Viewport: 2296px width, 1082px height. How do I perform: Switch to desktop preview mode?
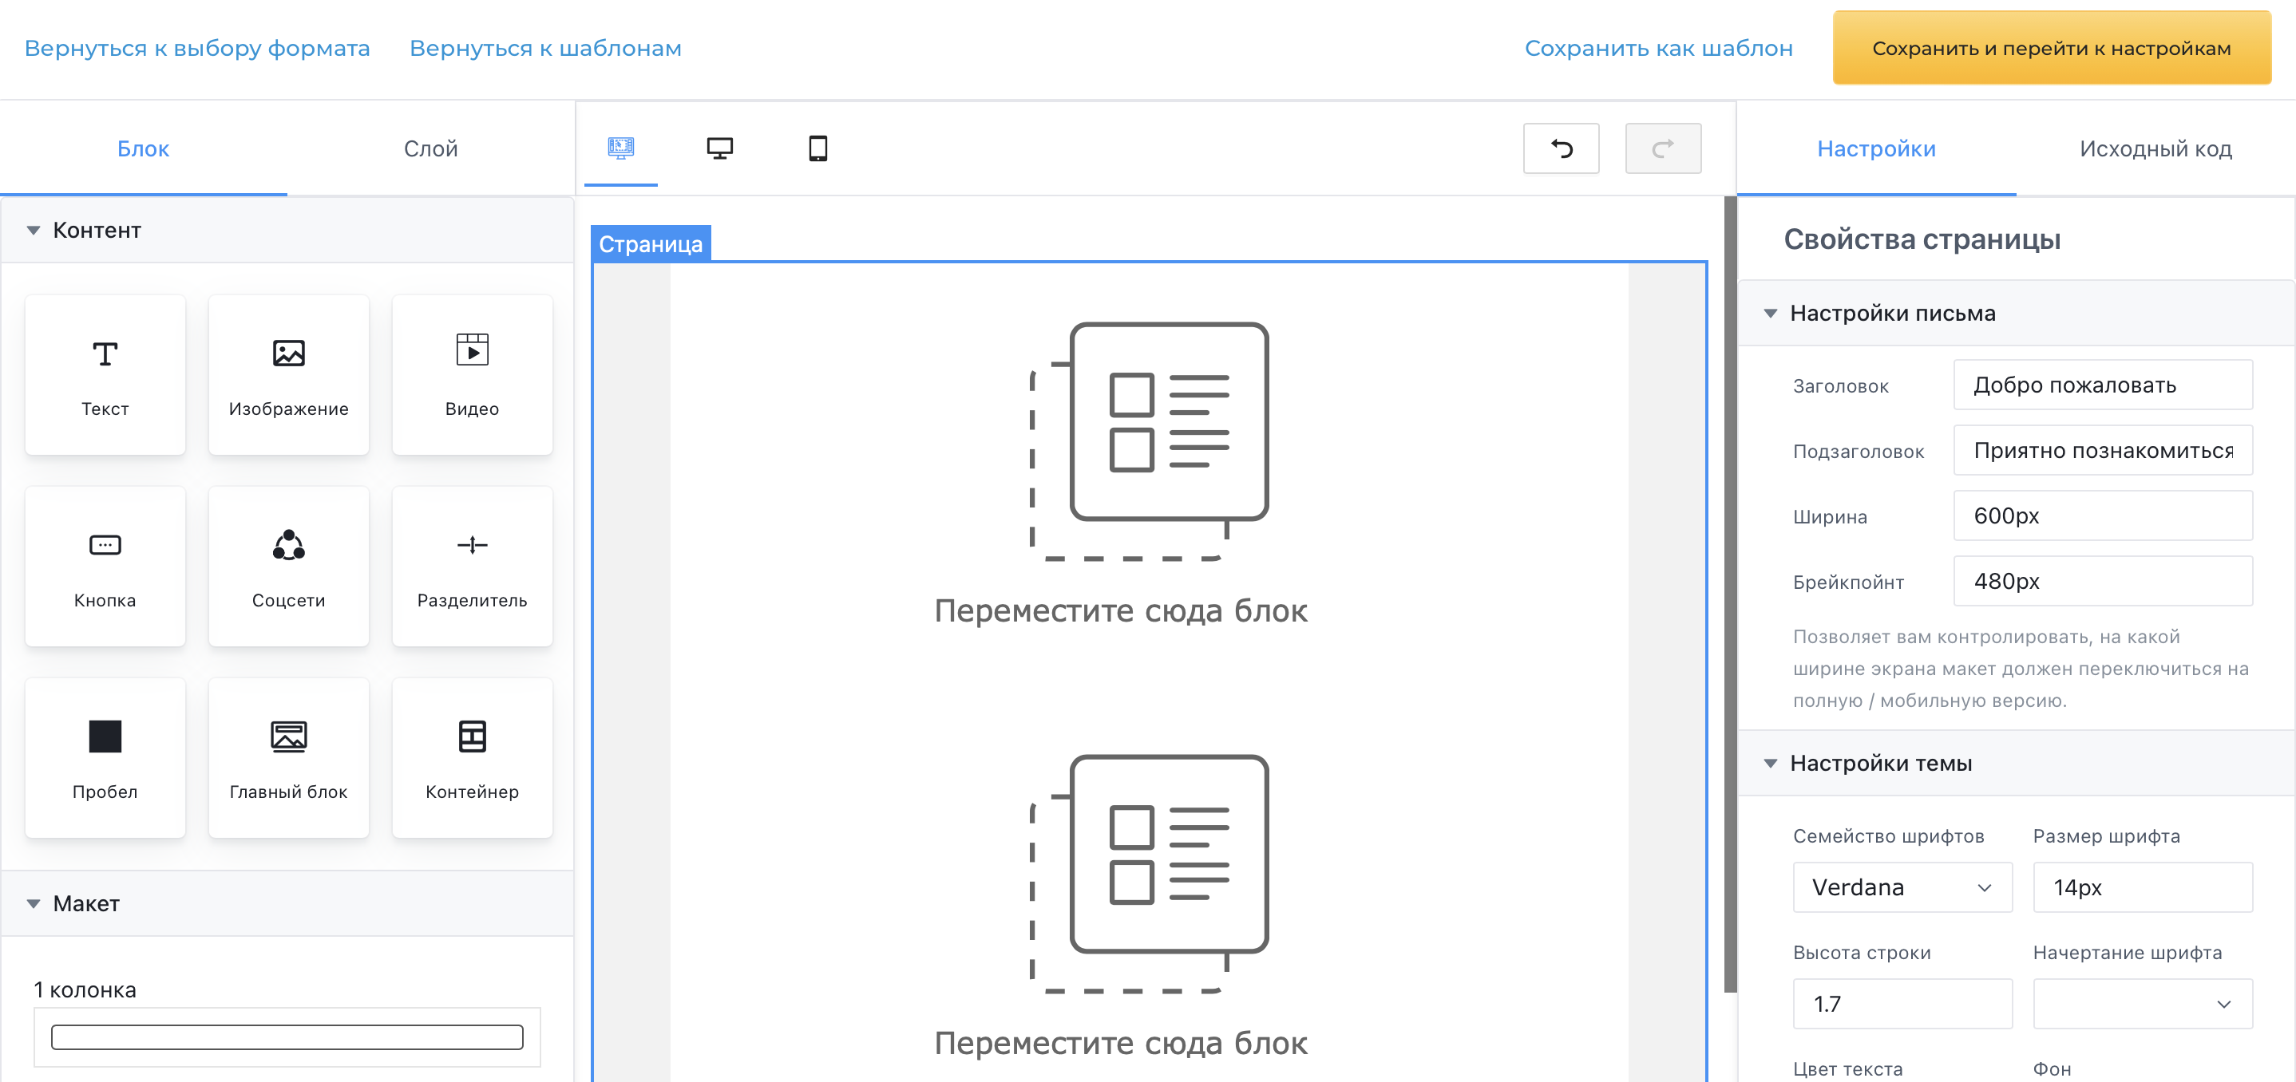(719, 148)
